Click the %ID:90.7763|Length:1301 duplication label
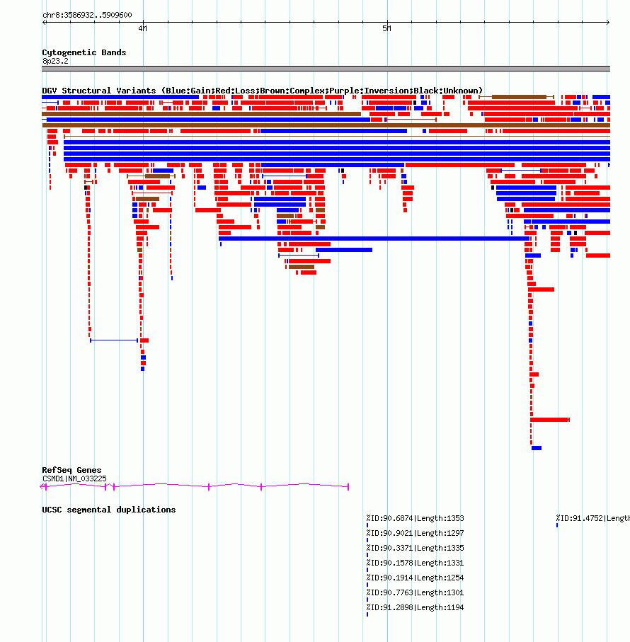Viewport: 630px width, 642px height. pos(415,592)
